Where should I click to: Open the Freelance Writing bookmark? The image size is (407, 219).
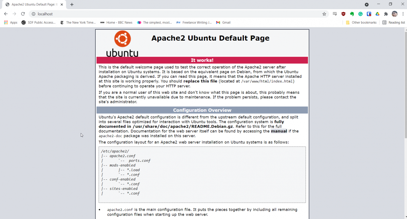click(194, 22)
